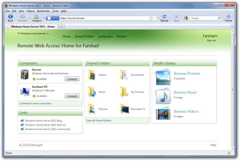
Task: Click the more computers link
Action: [45, 103]
